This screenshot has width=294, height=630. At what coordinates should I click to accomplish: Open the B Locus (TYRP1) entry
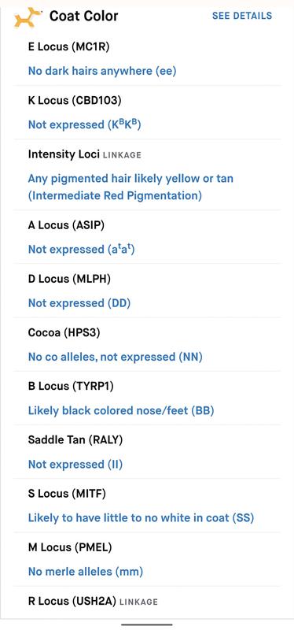pos(147,398)
